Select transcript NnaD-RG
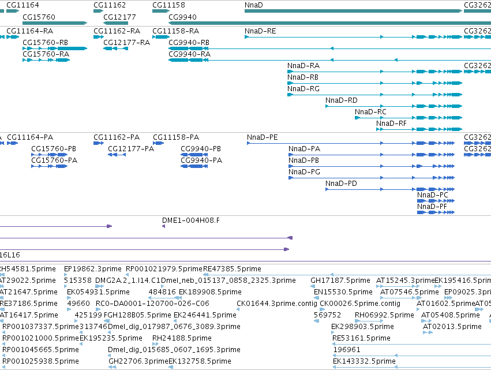This screenshot has width=491, height=370. tap(303, 89)
